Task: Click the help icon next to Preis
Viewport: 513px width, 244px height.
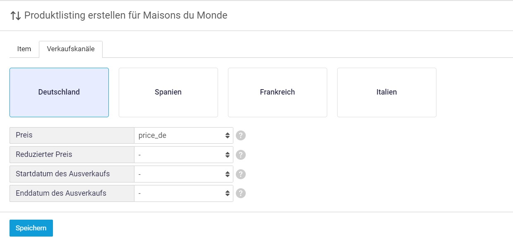Action: click(x=241, y=135)
